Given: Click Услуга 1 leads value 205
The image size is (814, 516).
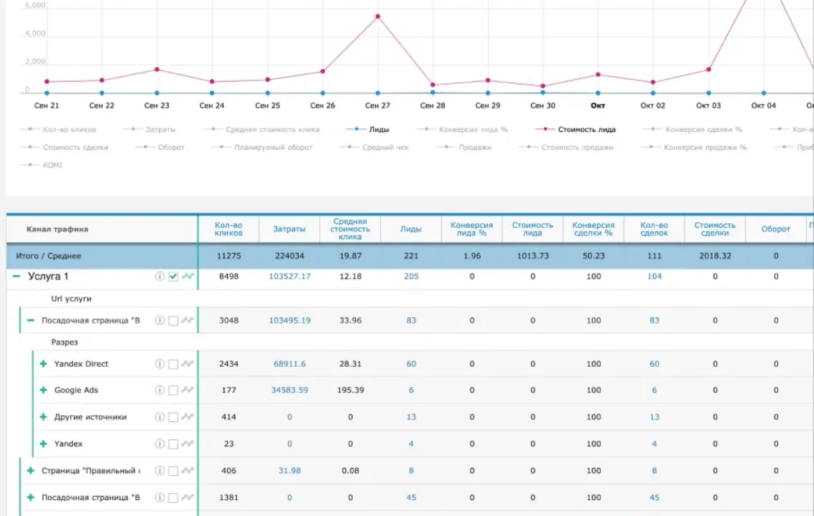Looking at the screenshot, I should click(x=411, y=277).
